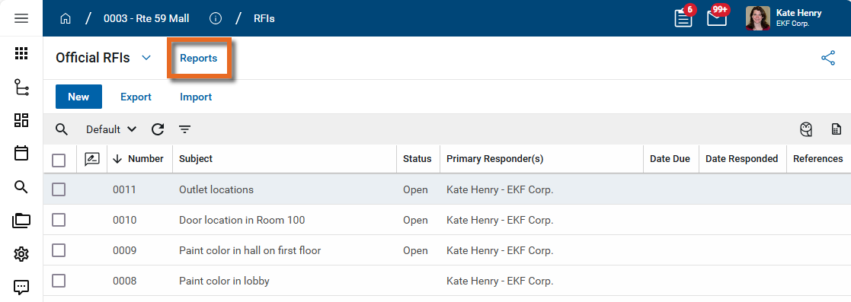Click the home icon in breadcrumb
Viewport: 851px width, 302px height.
coord(65,18)
